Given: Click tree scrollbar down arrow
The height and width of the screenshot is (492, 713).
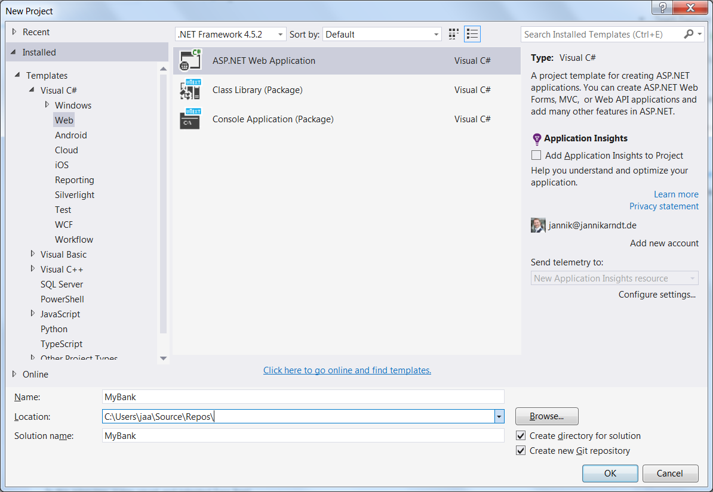Looking at the screenshot, I should pos(163,358).
